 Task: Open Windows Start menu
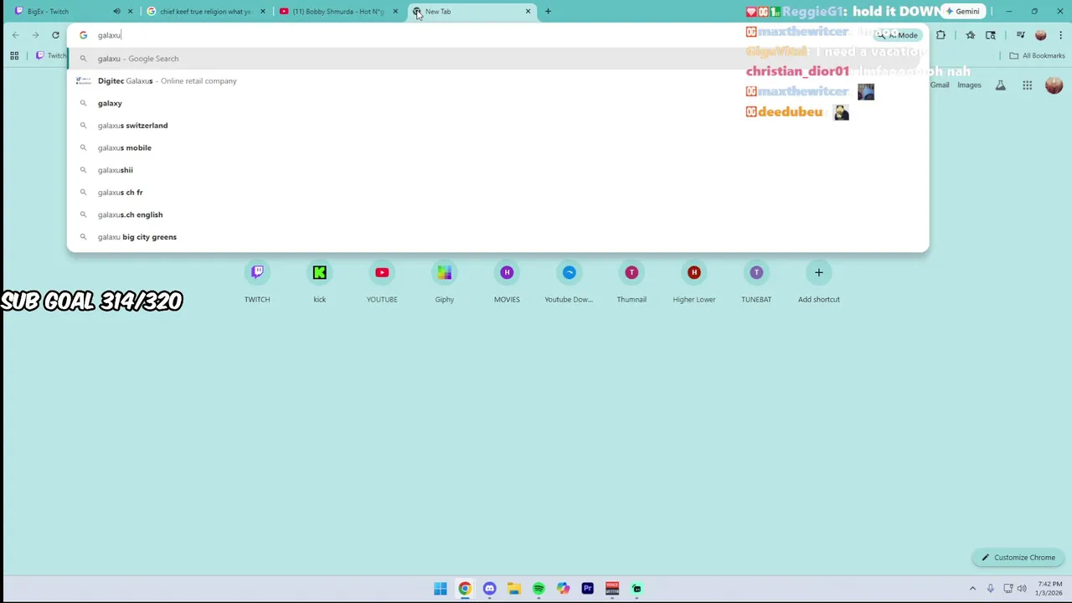coord(440,589)
